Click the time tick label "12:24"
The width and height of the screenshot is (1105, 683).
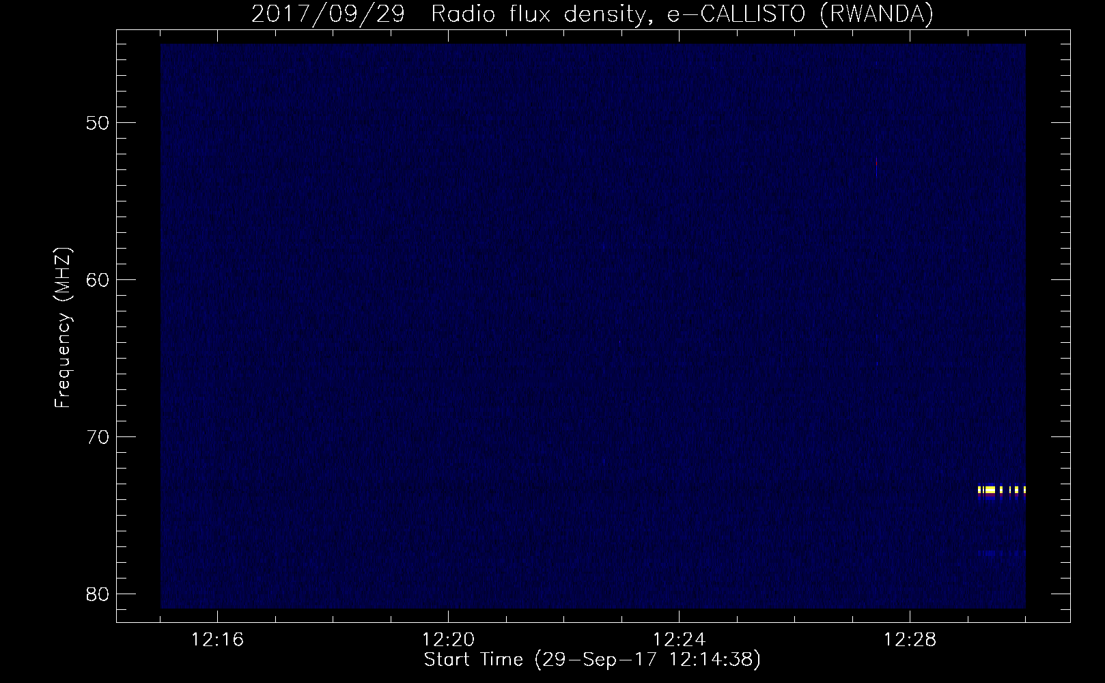[x=680, y=641]
